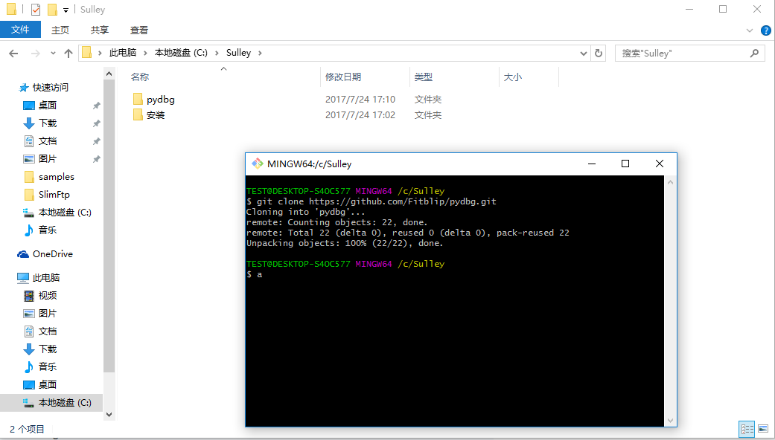Screen dimensions: 775x440
Task: Click the Properties checkmark icon in title bar
Action: (36, 10)
